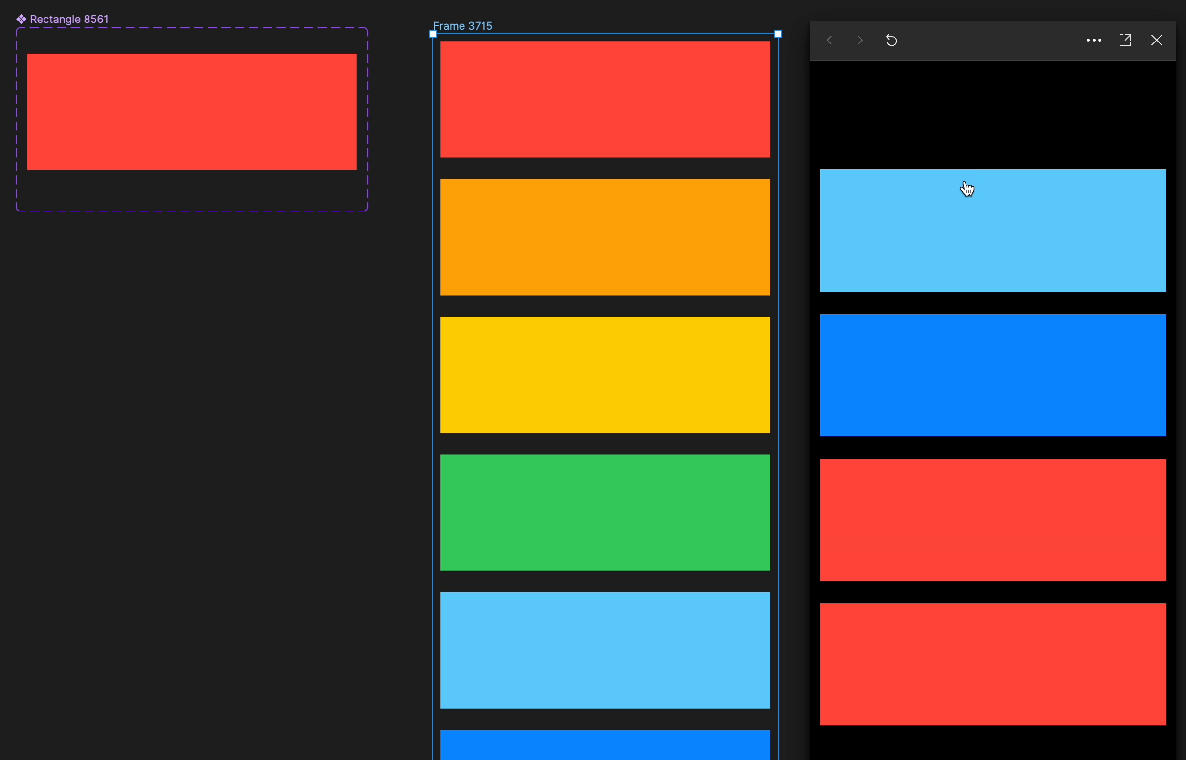Select the light blue rectangle in Frame 3715

605,650
